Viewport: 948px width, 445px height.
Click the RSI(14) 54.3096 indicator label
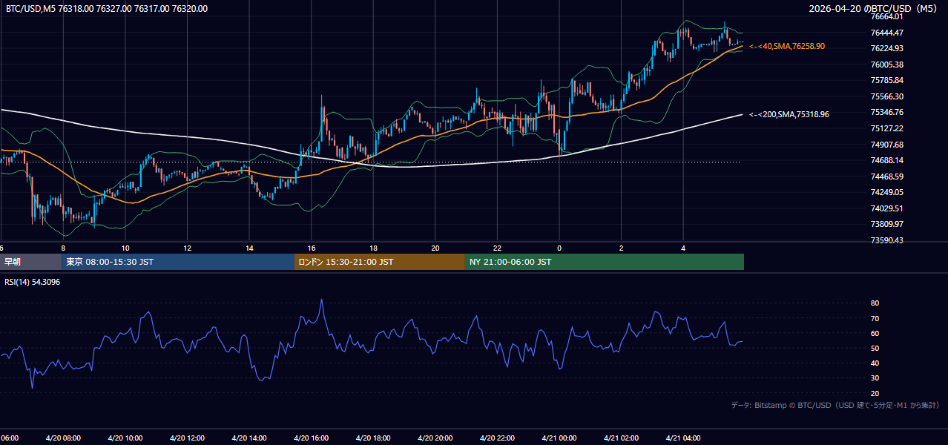point(32,283)
